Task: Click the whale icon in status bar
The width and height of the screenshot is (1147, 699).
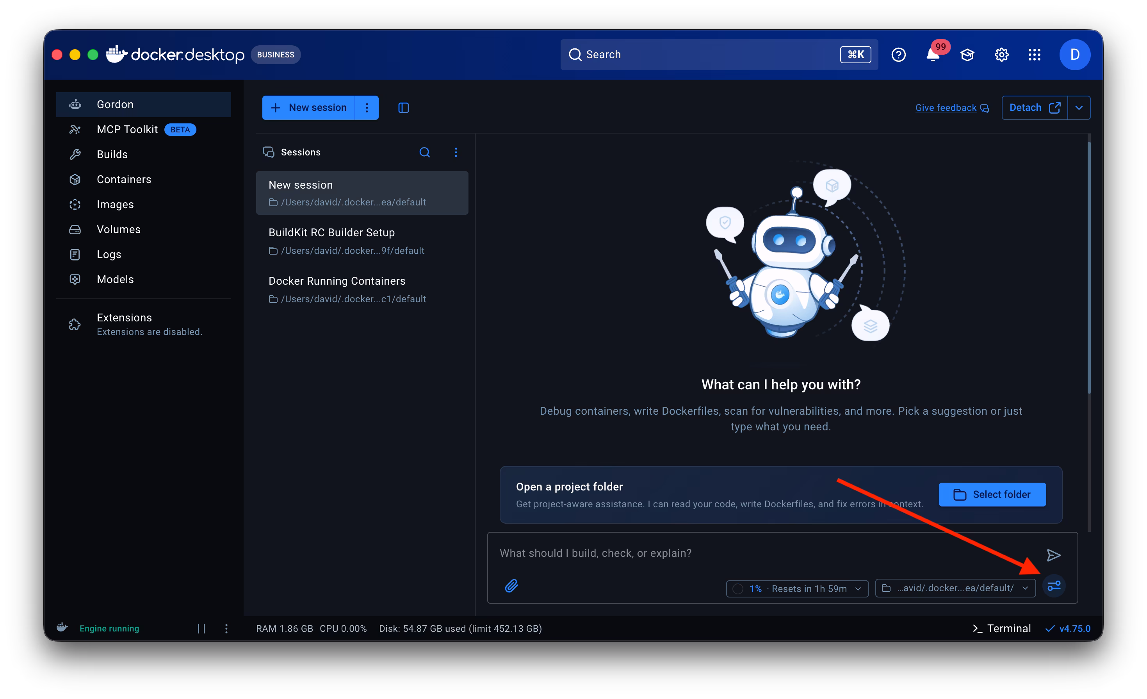Action: click(x=62, y=628)
